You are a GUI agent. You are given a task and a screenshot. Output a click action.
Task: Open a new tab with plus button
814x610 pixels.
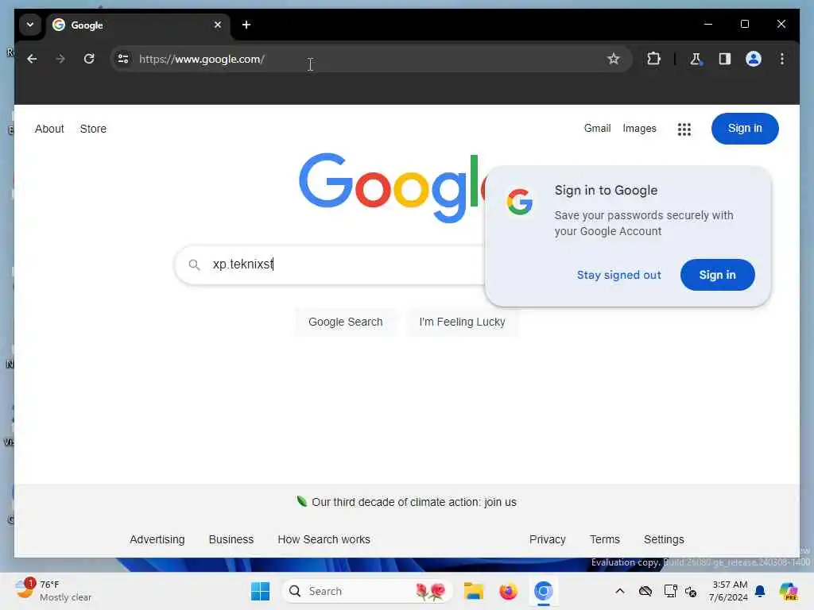coord(246,25)
